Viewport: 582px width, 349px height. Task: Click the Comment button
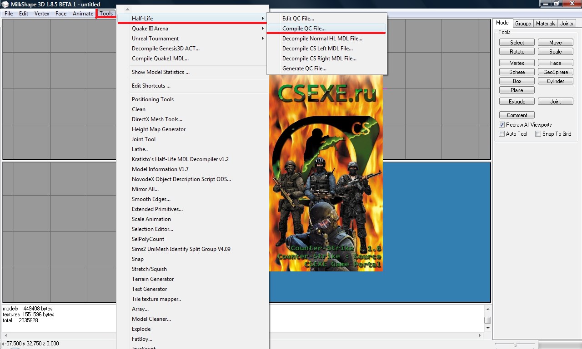[517, 115]
